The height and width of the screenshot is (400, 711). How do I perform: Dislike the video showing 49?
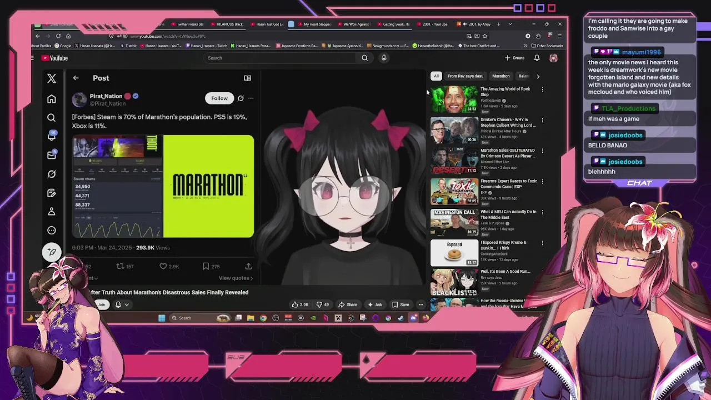point(323,304)
